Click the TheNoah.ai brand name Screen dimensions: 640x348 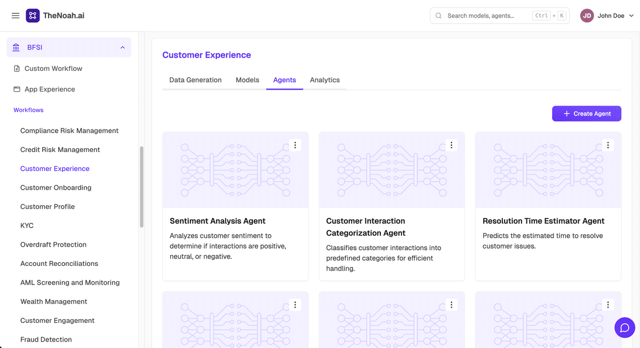click(63, 15)
